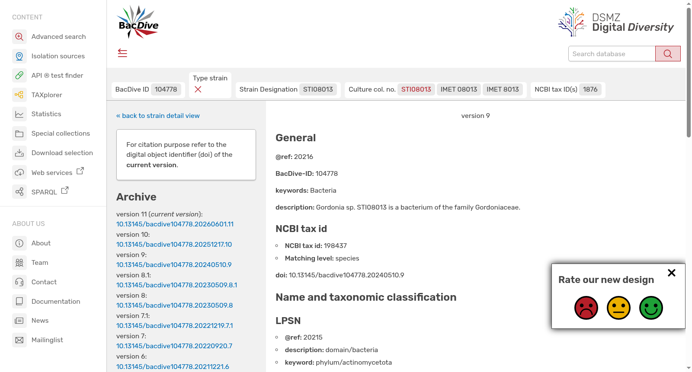The width and height of the screenshot is (692, 372).
Task: Close the Rate our new design popup
Action: (x=671, y=273)
